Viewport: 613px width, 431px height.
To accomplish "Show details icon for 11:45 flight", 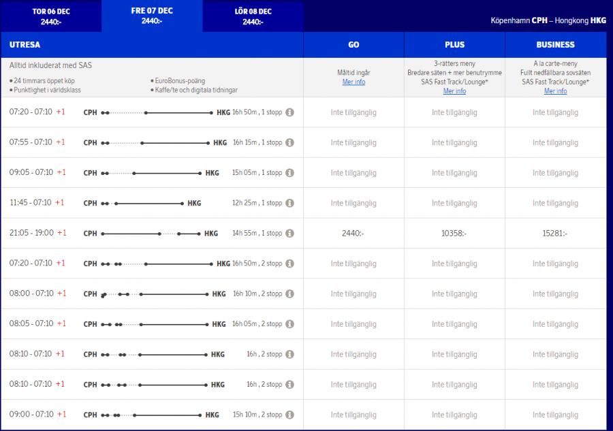I will 289,203.
